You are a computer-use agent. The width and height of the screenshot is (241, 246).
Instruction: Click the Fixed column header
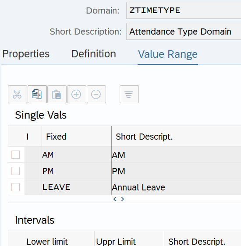coord(77,137)
